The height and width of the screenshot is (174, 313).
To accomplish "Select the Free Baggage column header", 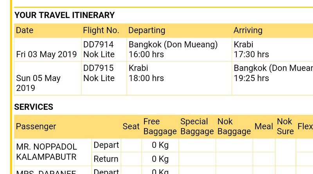I will (160, 127).
